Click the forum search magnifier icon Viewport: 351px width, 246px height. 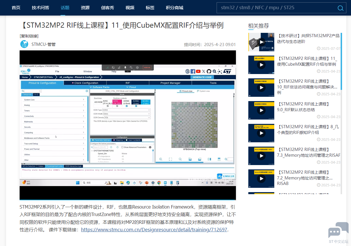coord(341,8)
